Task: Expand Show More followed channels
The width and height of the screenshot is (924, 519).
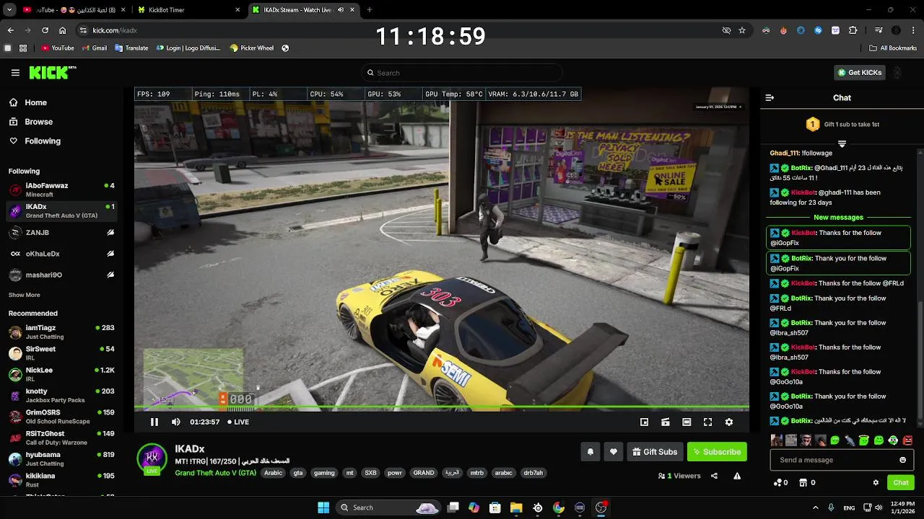Action: [x=24, y=295]
